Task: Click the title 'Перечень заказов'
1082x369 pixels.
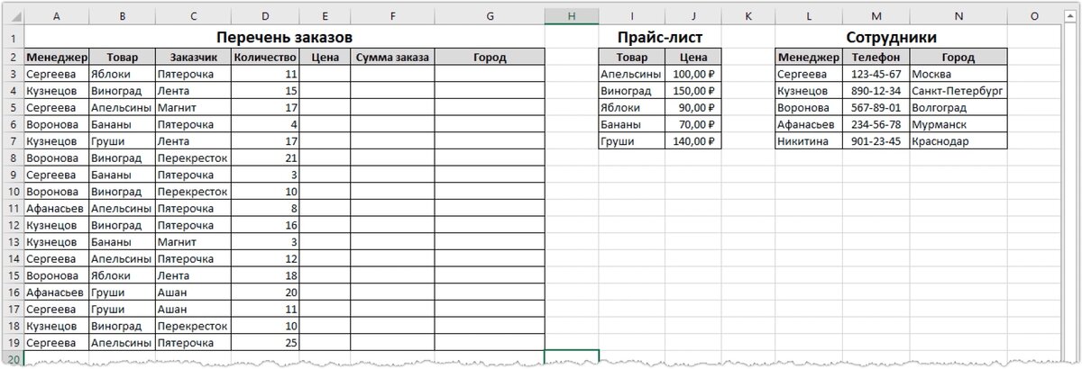Action: pos(285,37)
